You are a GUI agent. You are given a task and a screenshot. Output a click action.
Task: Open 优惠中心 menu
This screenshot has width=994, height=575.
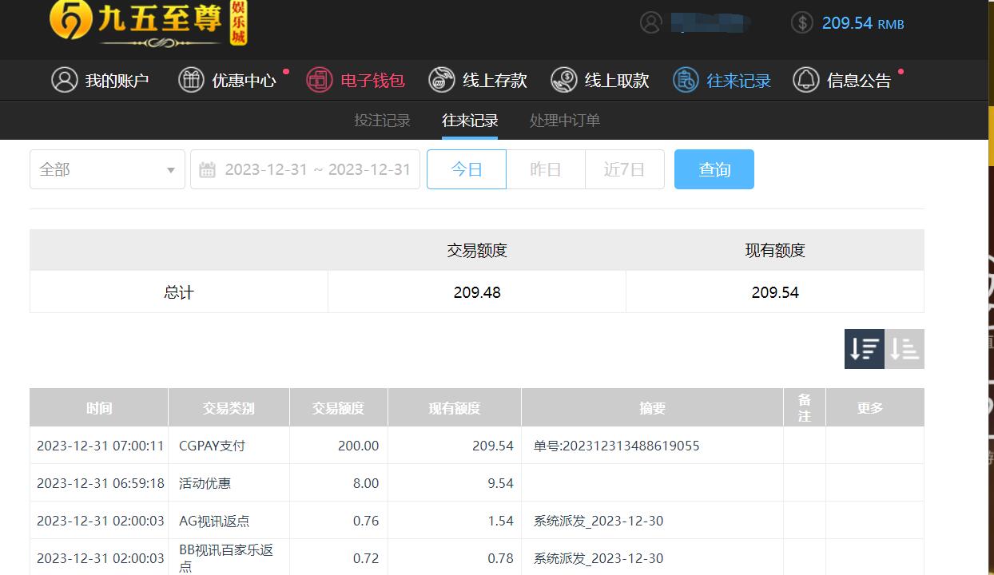tap(244, 81)
